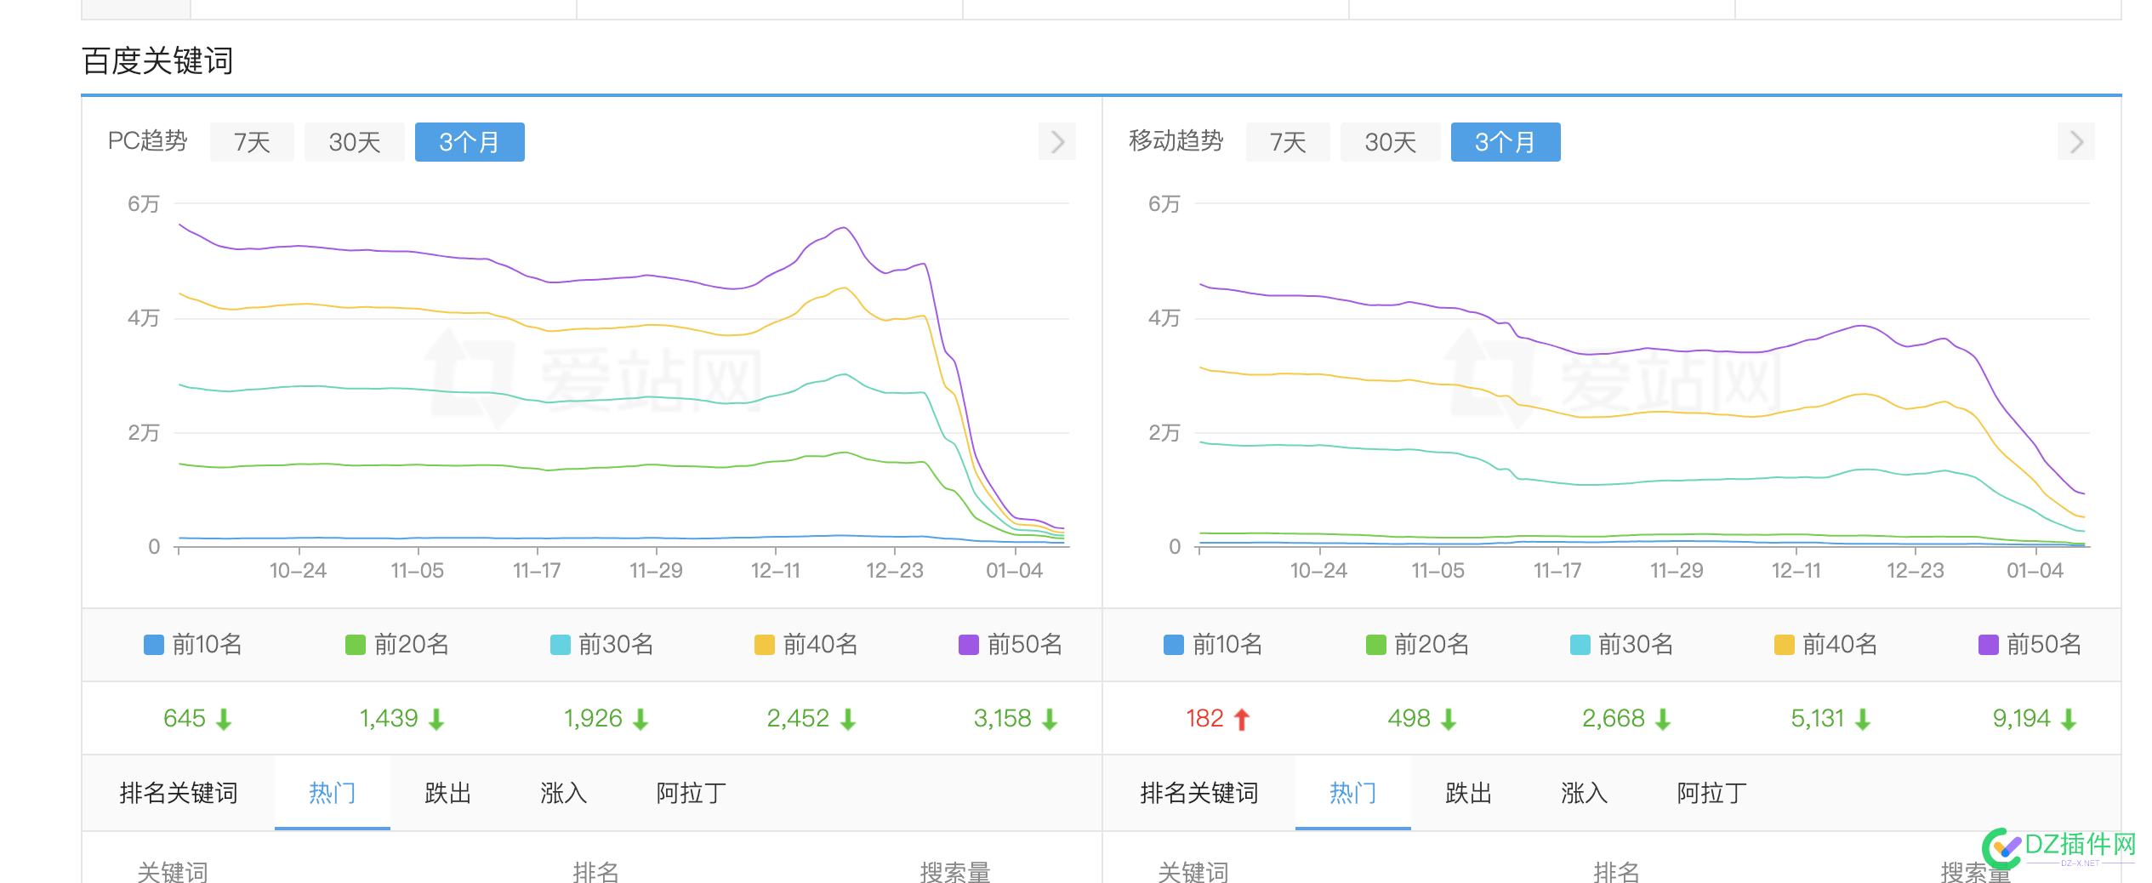Click the 百度关键词 section heading
2152x883 pixels.
(157, 61)
